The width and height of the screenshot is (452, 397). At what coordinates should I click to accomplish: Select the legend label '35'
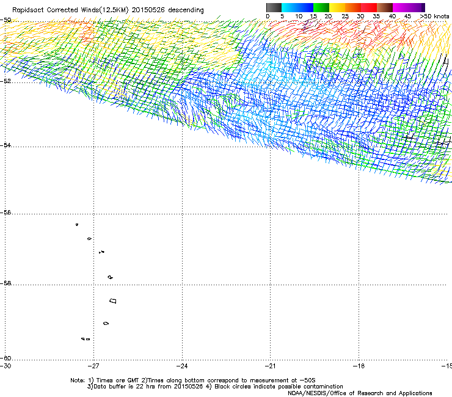[376, 16]
